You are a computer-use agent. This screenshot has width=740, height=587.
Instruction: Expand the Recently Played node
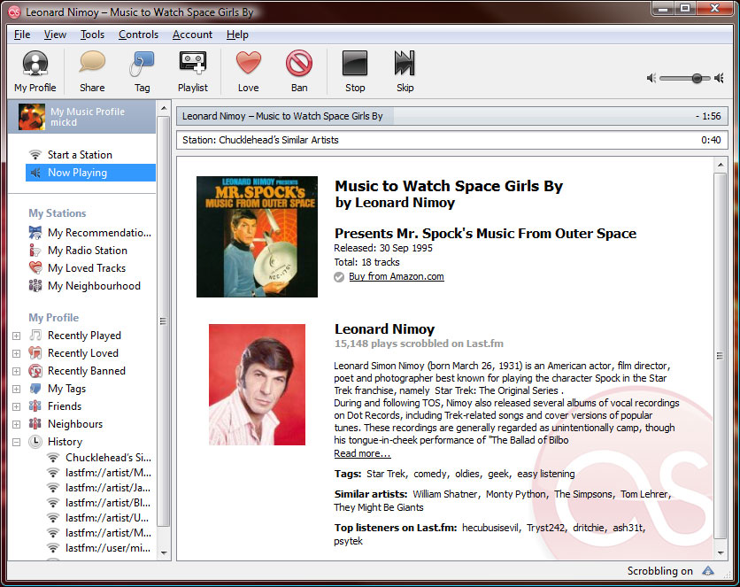pyautogui.click(x=16, y=336)
